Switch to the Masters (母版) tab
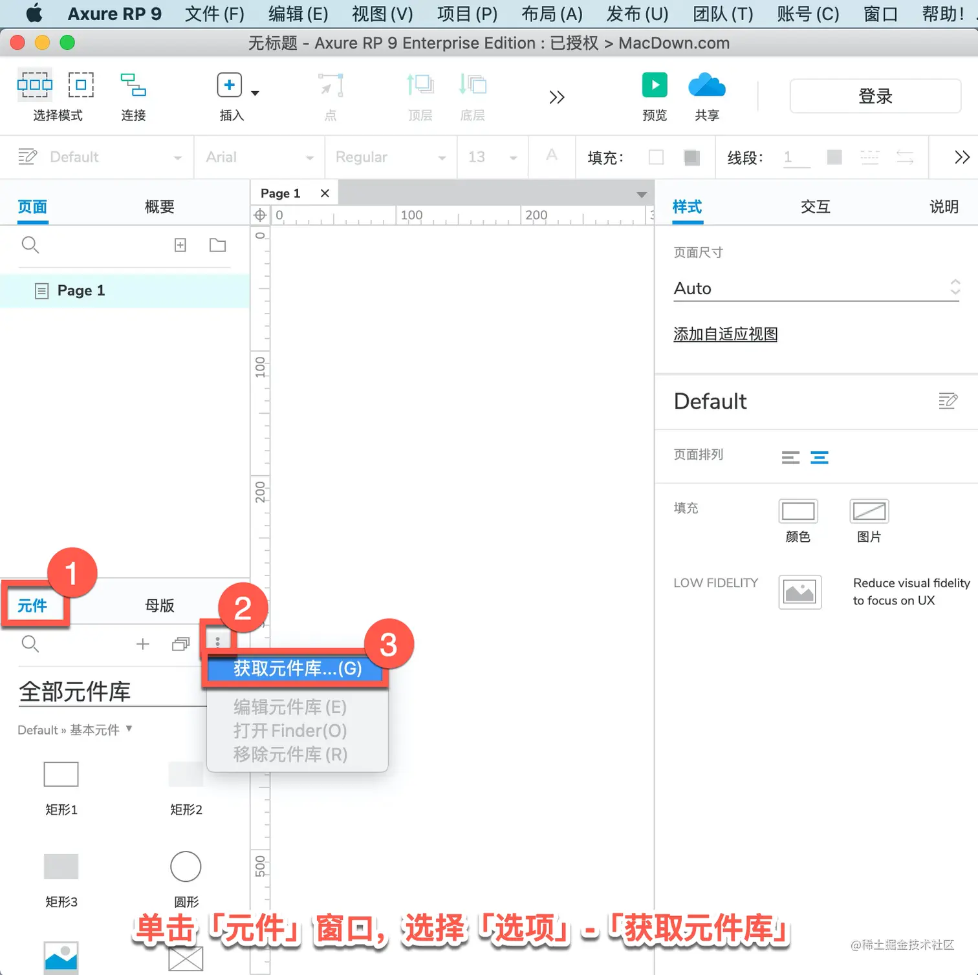This screenshot has width=978, height=975. (160, 606)
